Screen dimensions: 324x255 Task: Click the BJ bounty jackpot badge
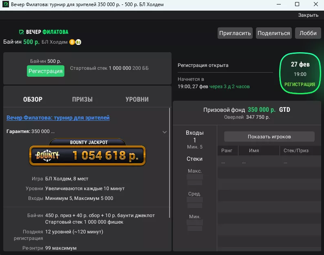pyautogui.click(x=78, y=42)
